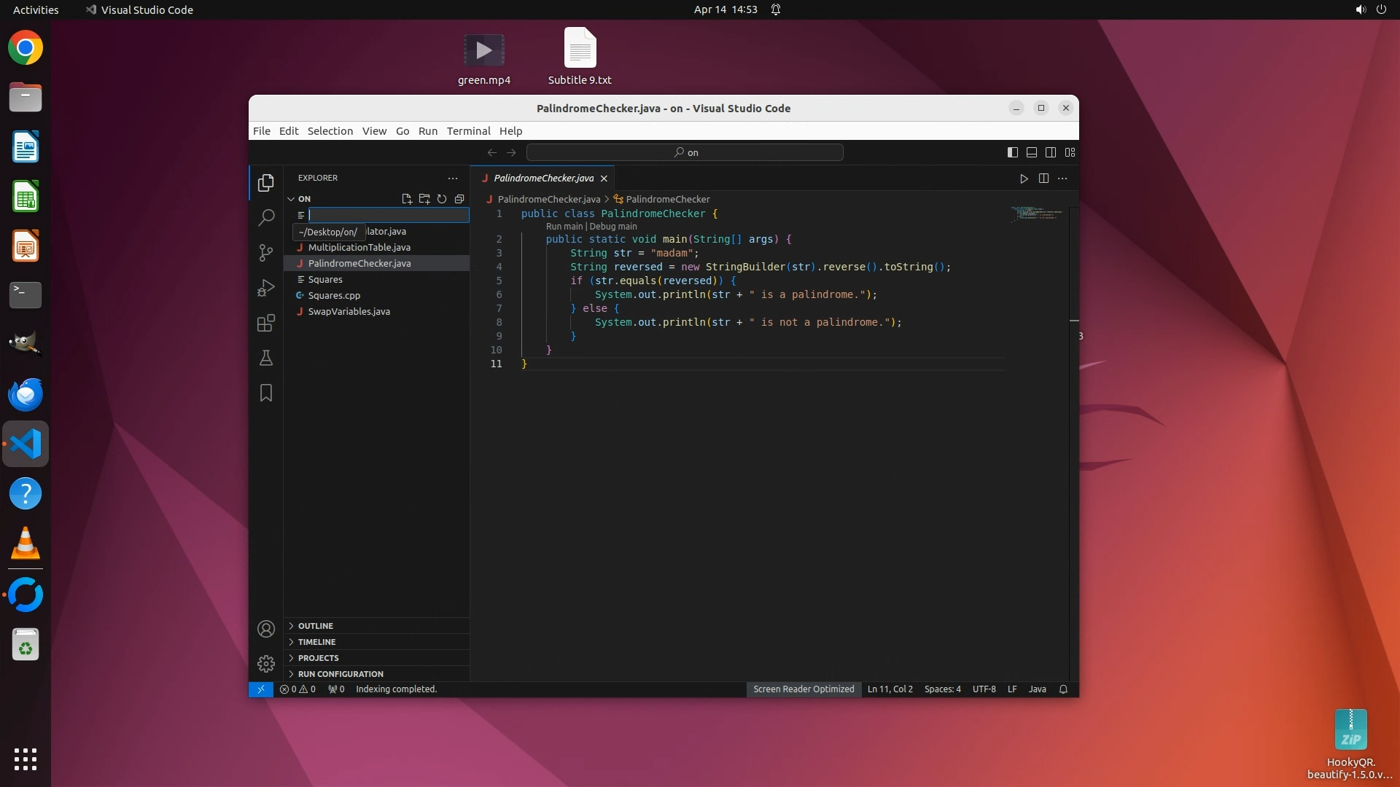This screenshot has height=787, width=1400.
Task: Toggle the bottom panel visibility
Action: tap(1032, 152)
